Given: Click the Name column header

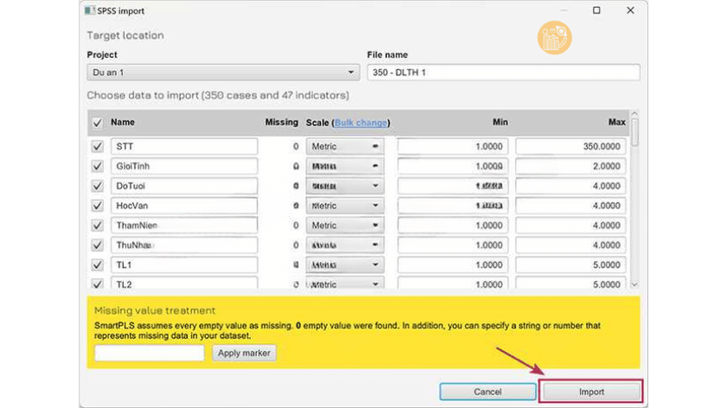Looking at the screenshot, I should point(122,122).
